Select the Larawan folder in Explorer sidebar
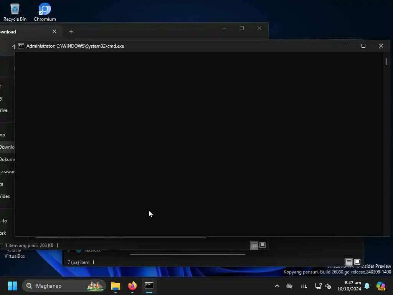 7,172
